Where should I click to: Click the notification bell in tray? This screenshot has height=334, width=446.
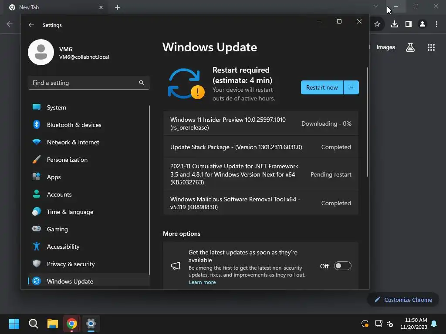click(434, 324)
